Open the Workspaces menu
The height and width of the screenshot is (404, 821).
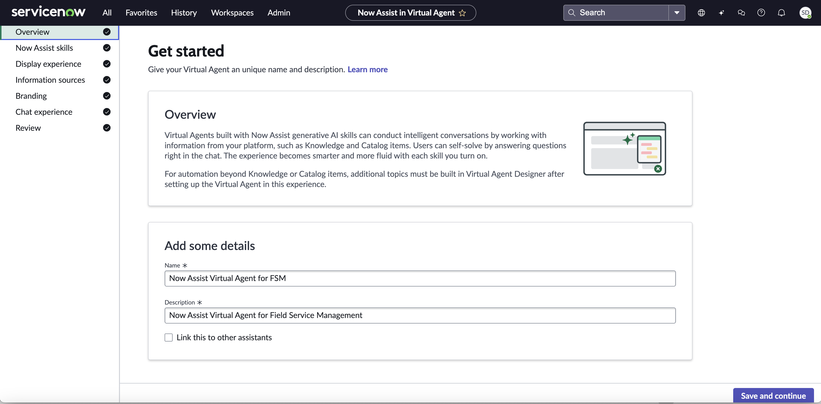click(232, 13)
